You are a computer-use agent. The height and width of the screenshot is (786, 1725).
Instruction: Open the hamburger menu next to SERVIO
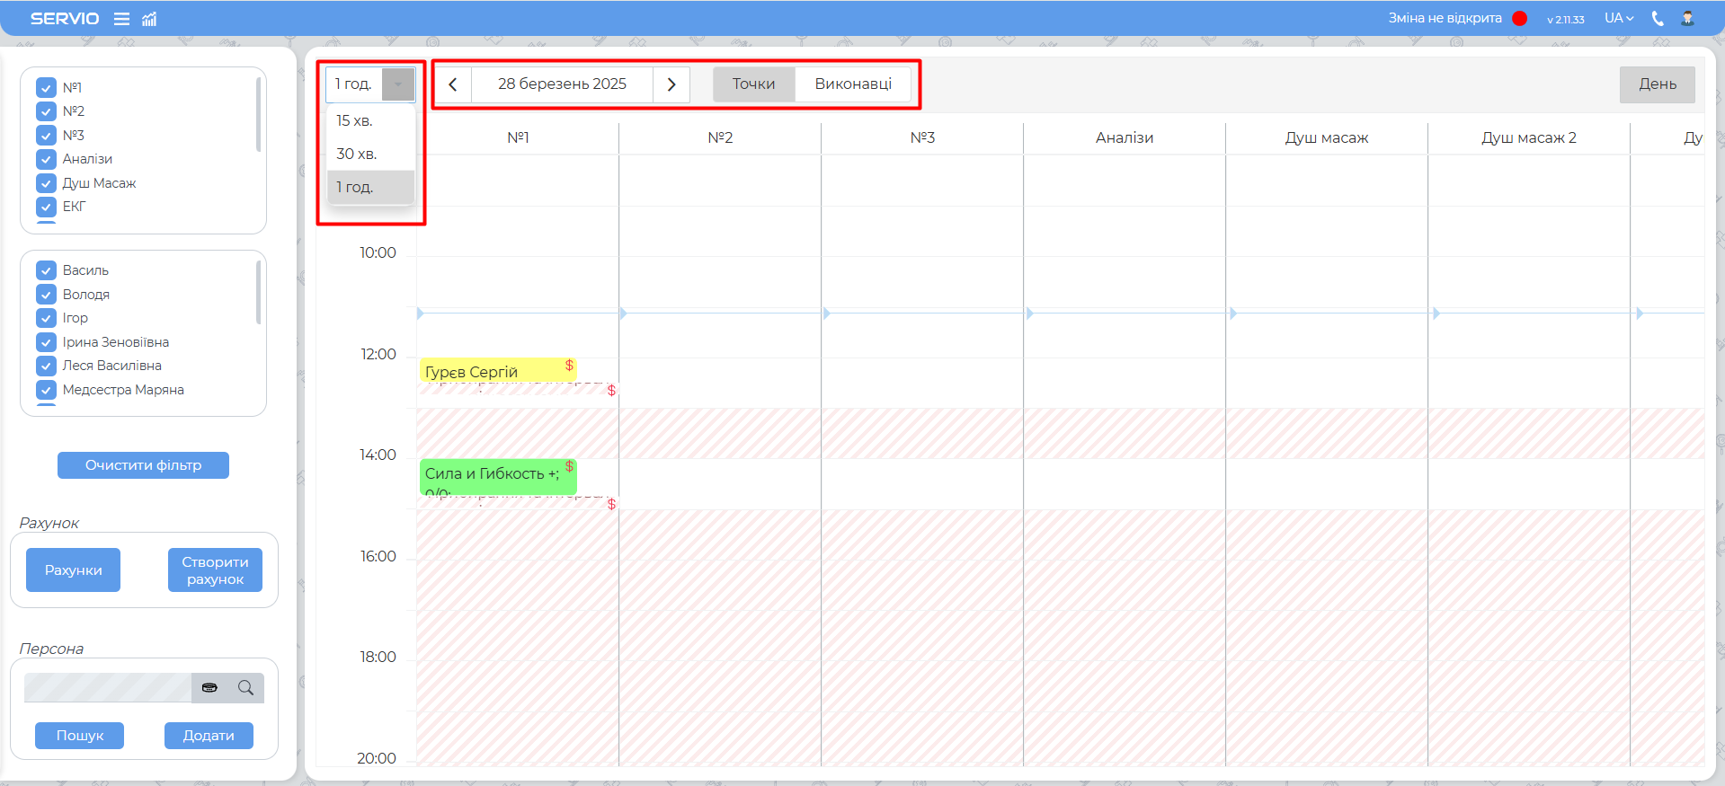pyautogui.click(x=121, y=19)
